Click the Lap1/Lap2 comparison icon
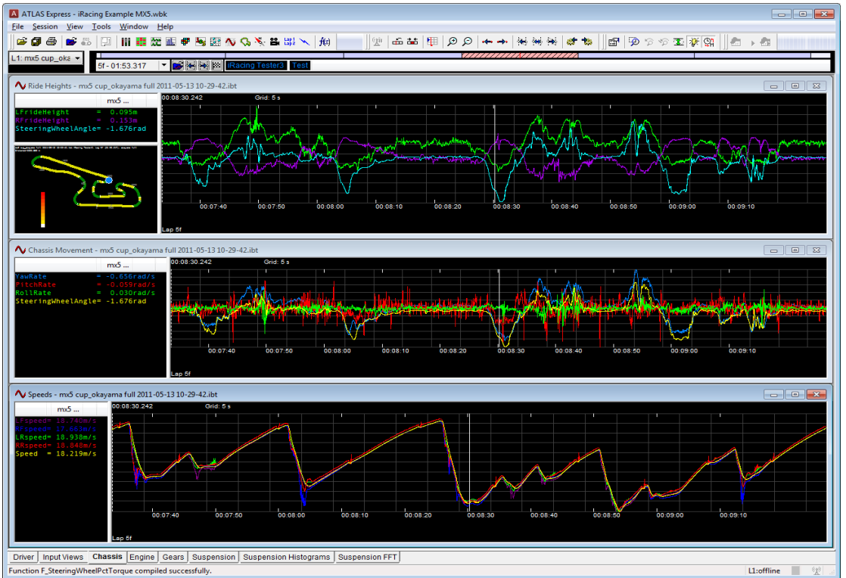This screenshot has width=846, height=578. pos(289,42)
